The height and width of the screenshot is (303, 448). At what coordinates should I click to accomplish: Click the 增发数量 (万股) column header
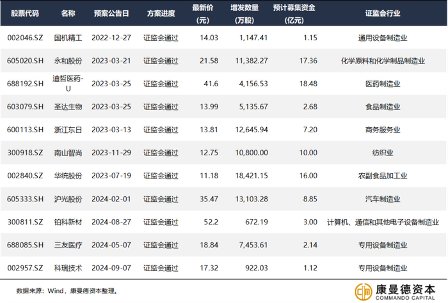[244, 13]
